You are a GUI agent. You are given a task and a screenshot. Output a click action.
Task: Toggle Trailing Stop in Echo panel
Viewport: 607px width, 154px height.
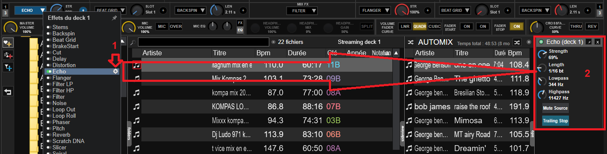[x=555, y=121]
